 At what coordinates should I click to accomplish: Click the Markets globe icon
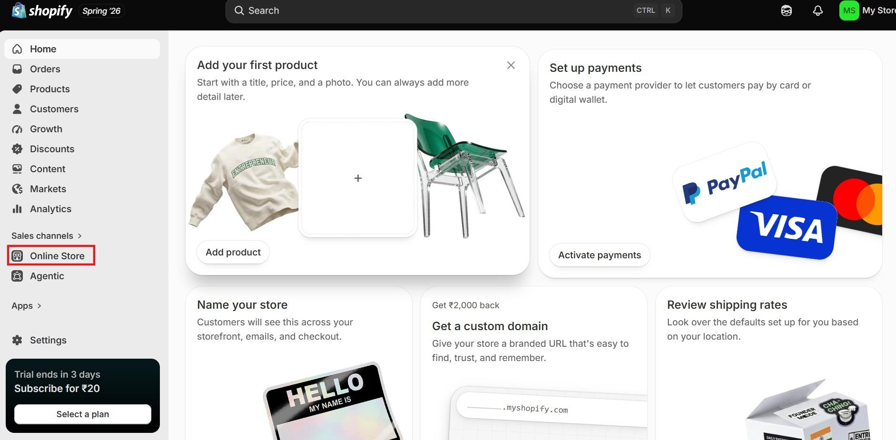coord(17,189)
